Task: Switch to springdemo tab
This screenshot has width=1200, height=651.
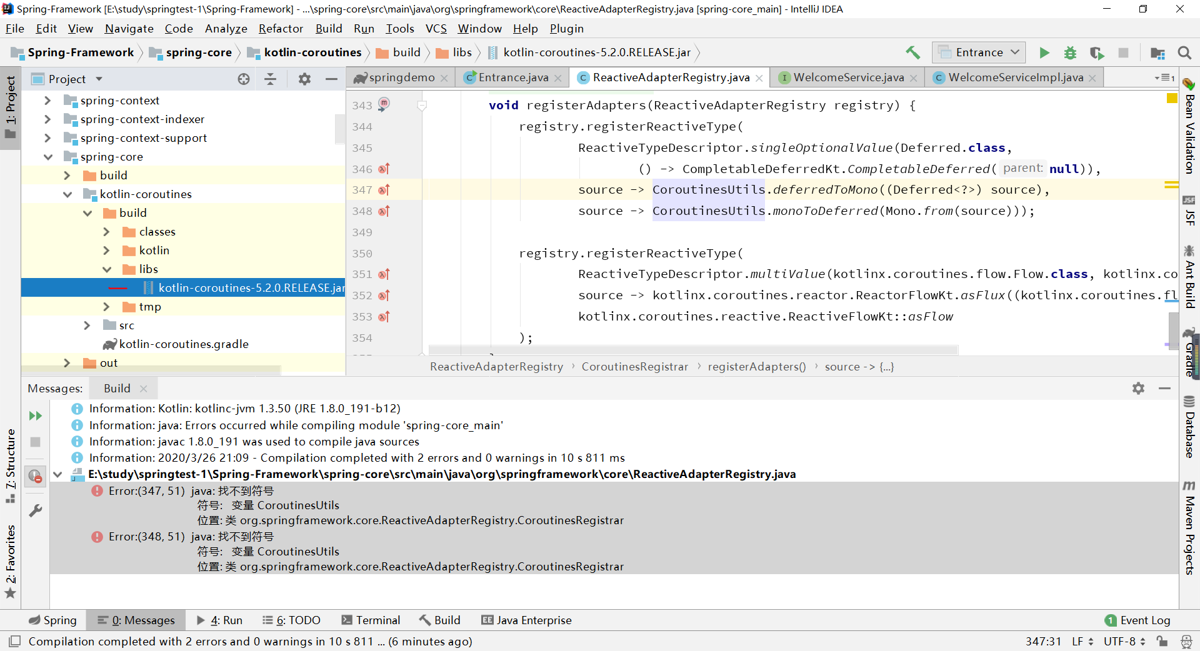Action: pos(401,77)
